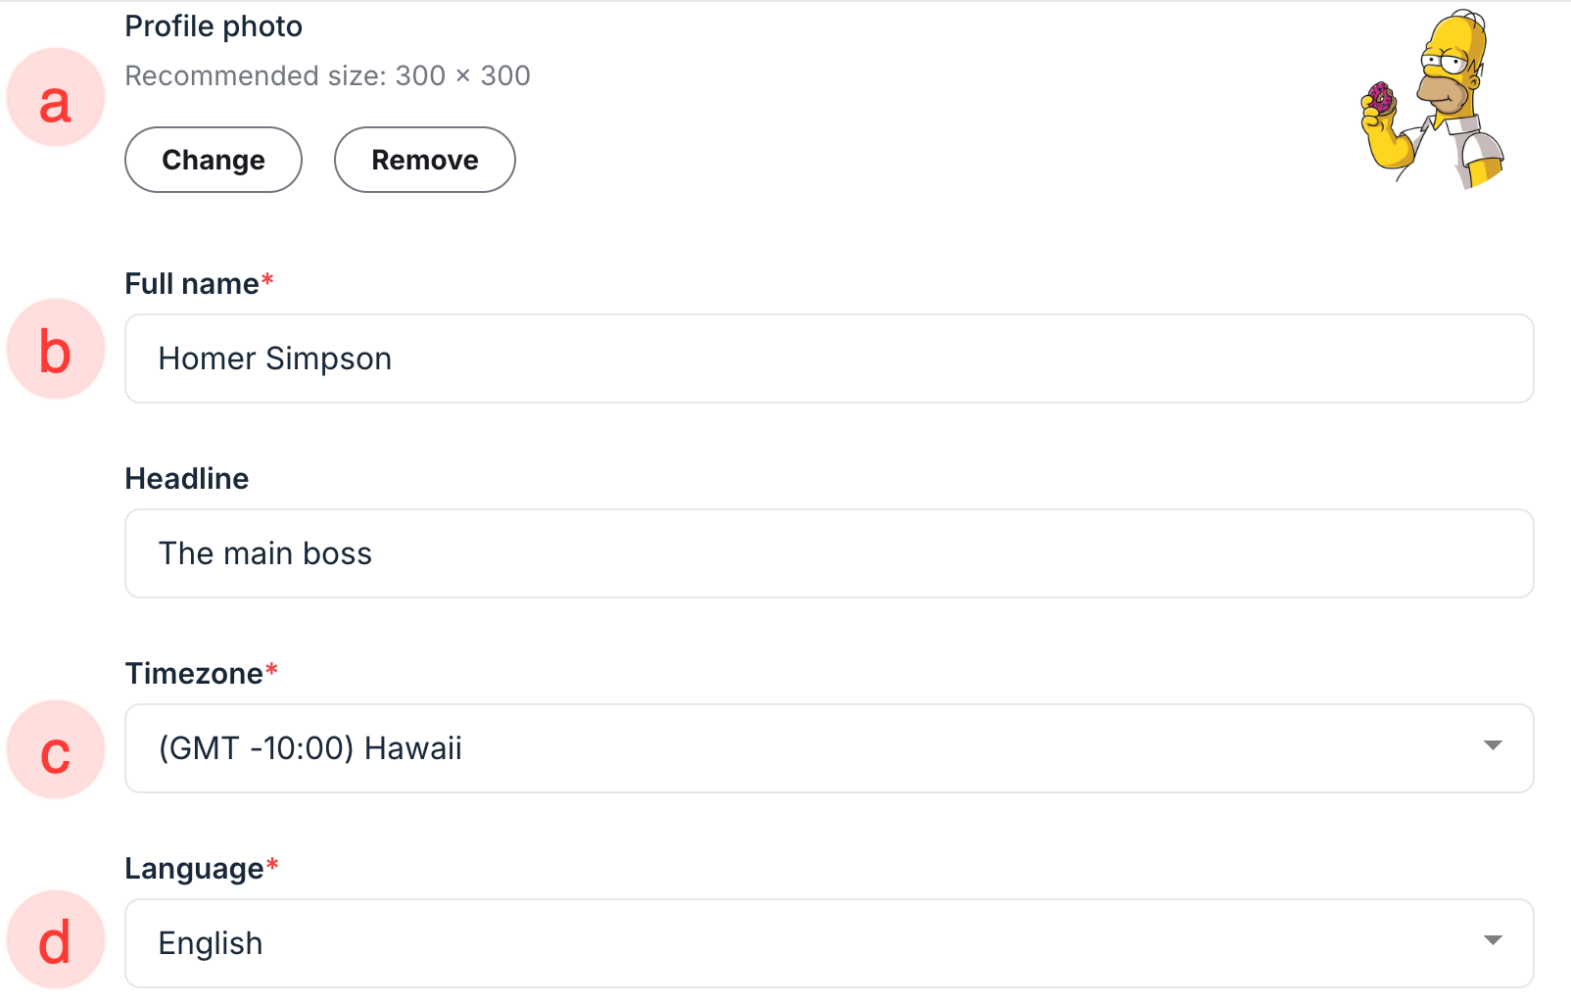Click the Timezone dropdown arrow

point(1493,746)
